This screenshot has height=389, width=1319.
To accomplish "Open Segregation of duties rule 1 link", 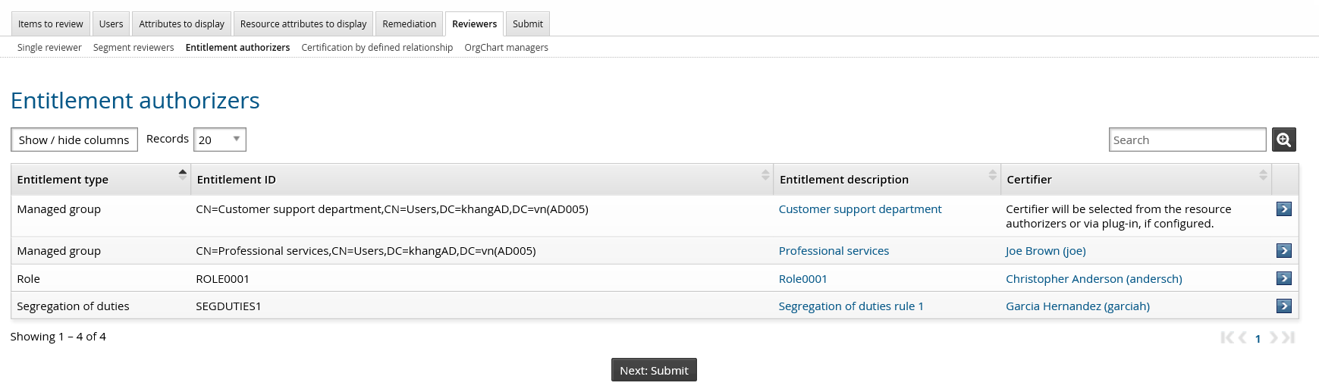I will (x=850, y=306).
